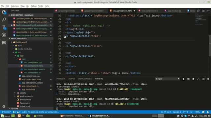The height and width of the screenshot is (118, 211).
Task: Click errors and warnings count in status bar
Action: point(16,112)
